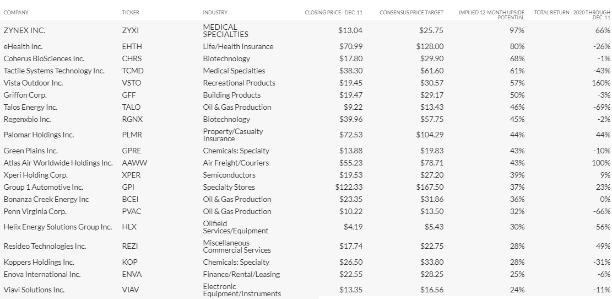Sort by Closing Price - Dec. 11 header
612x299 pixels.
(333, 13)
